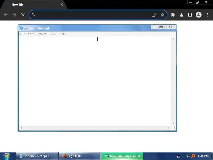The height and width of the screenshot is (160, 213).
Task: Restore down the Supermium browser window
Action: coord(197,2)
